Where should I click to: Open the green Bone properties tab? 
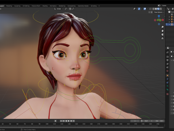pos(167,90)
